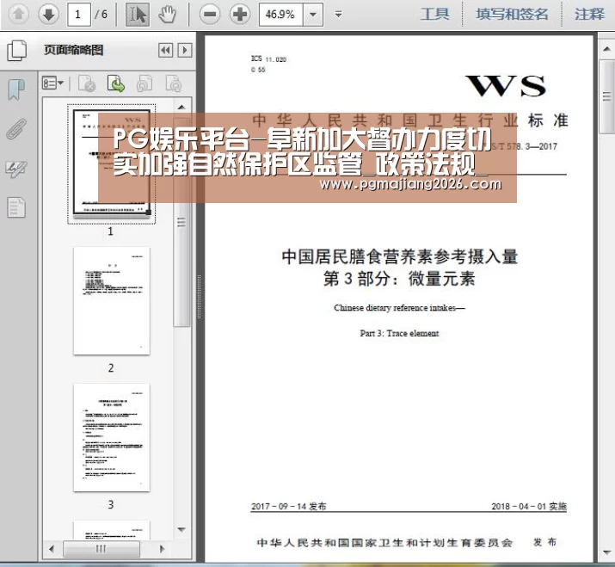Image resolution: width=615 pixels, height=567 pixels.
Task: Open the thumbnail options menu dropdown
Action: pos(52,83)
